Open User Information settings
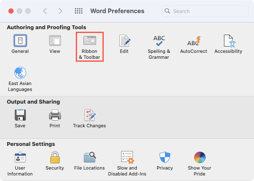The height and width of the screenshot is (181, 254). coord(20,158)
